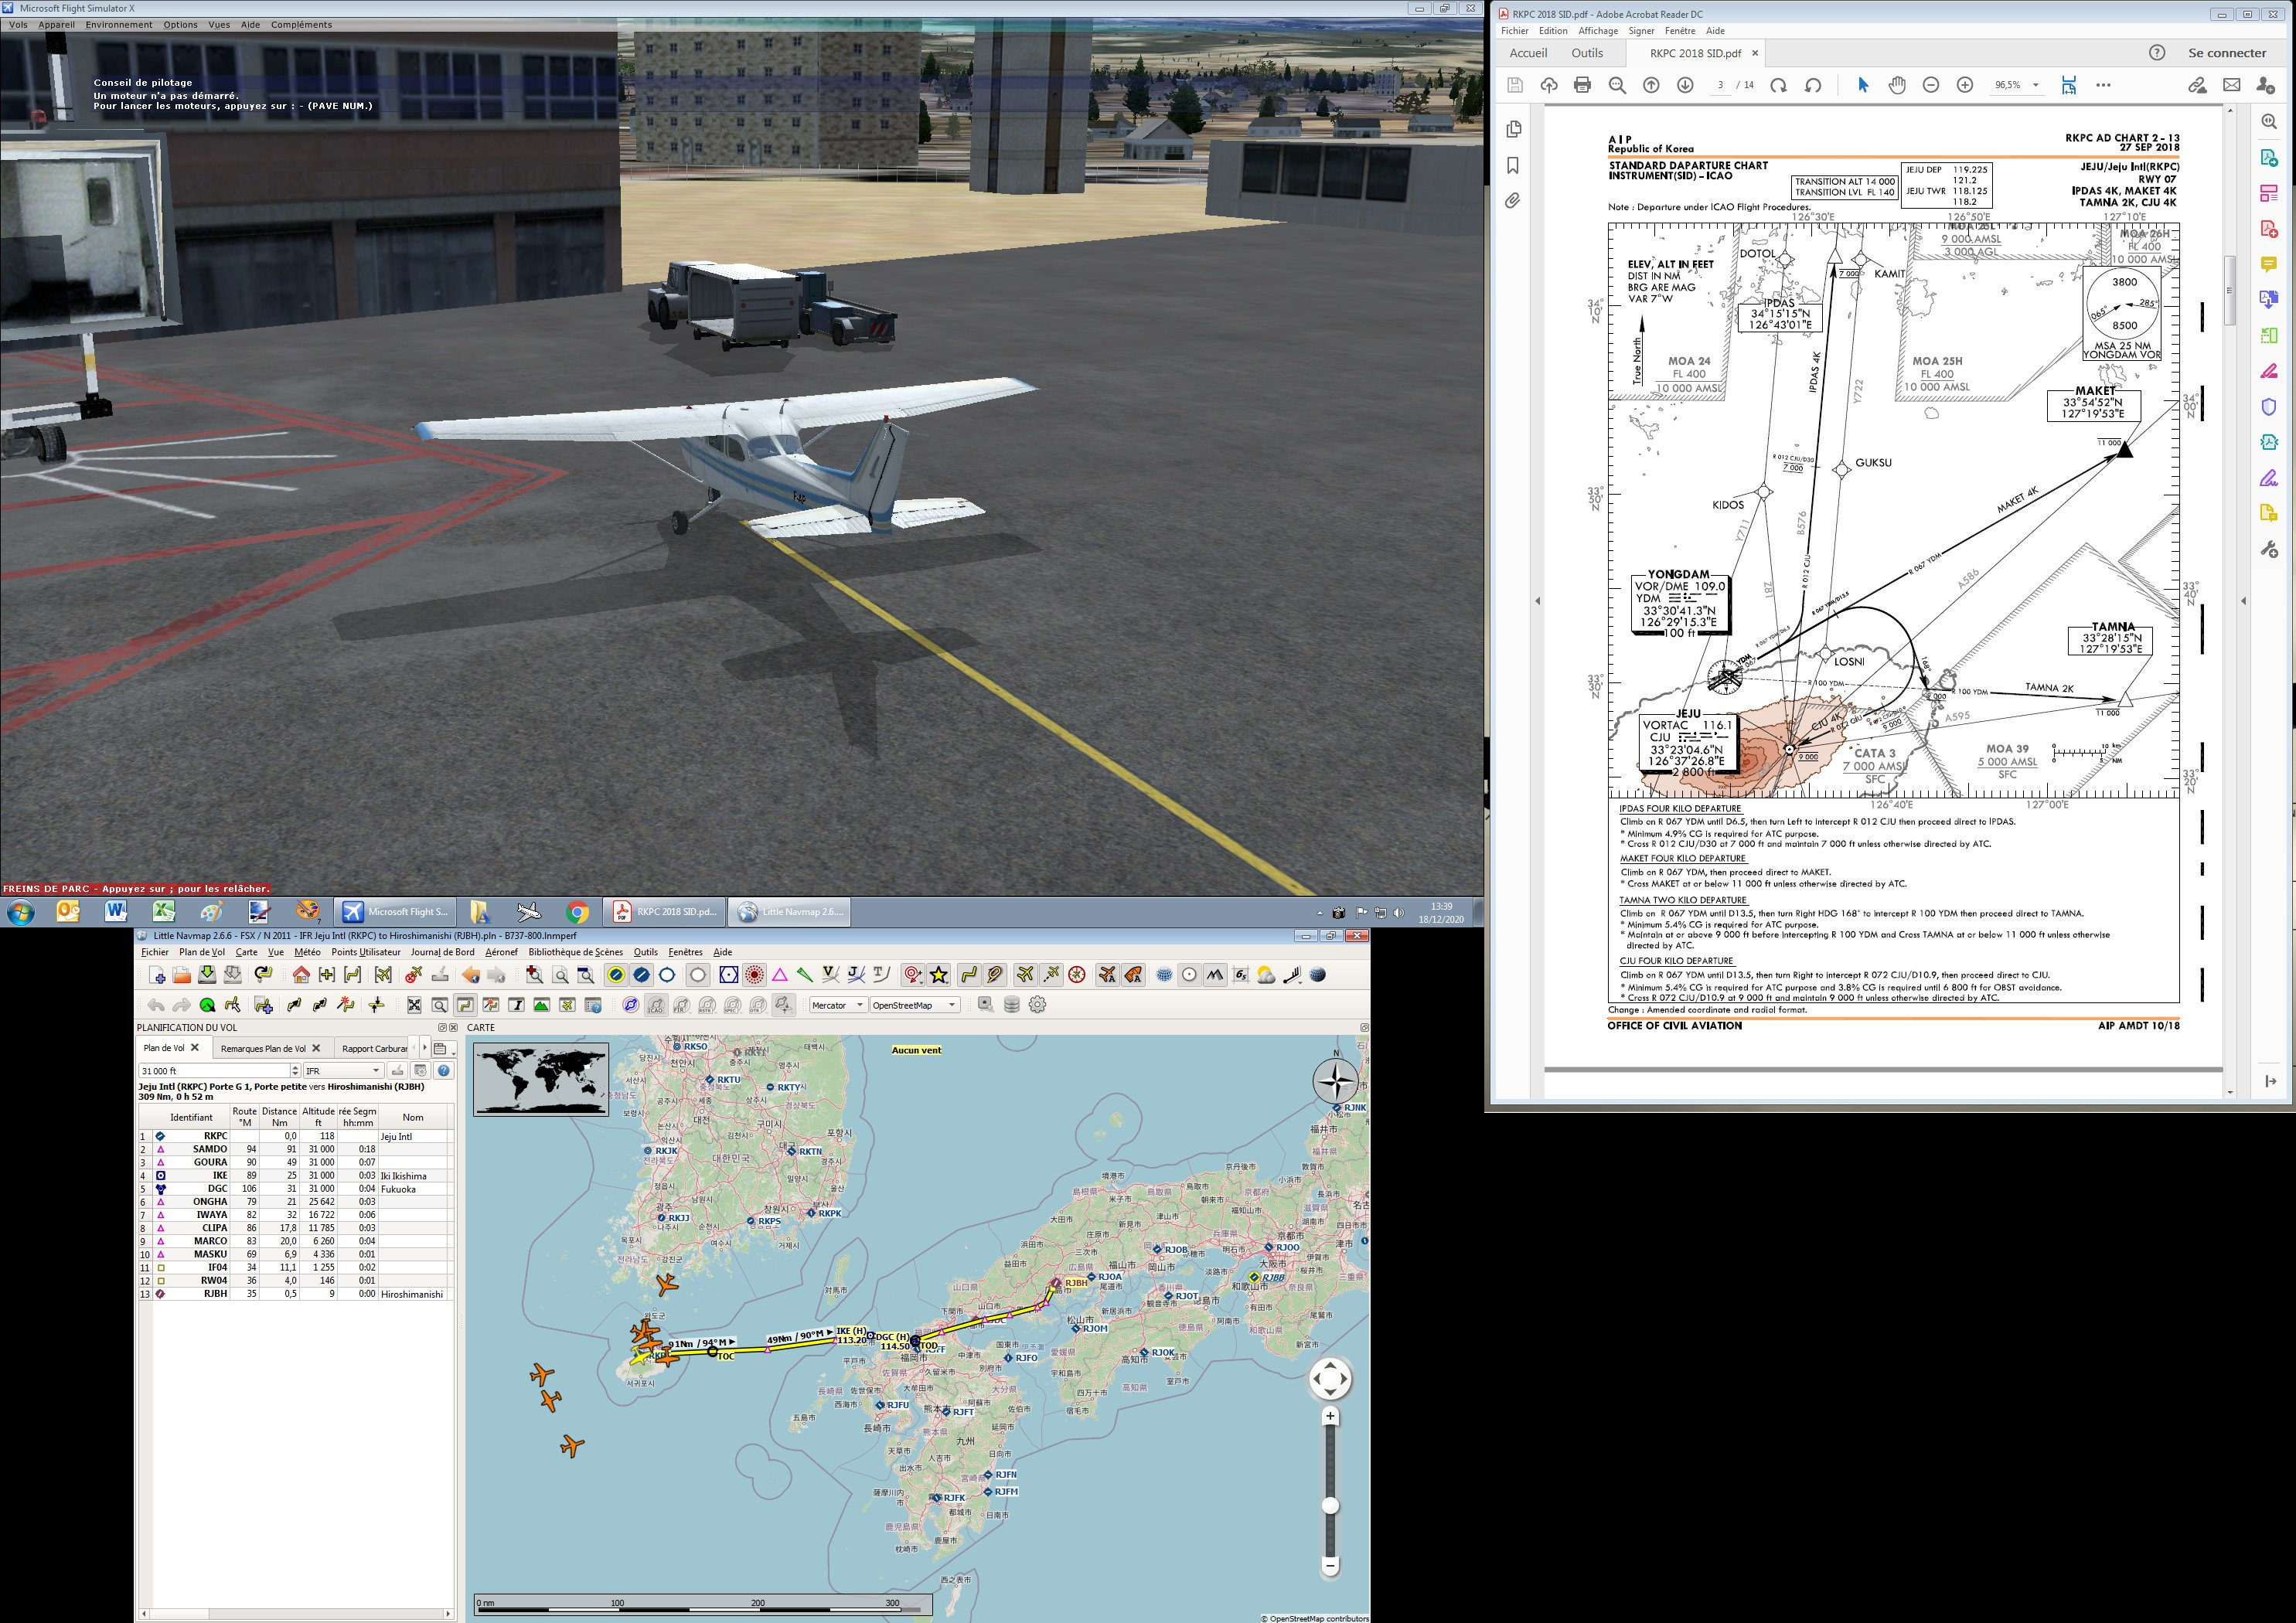This screenshot has width=2296, height=1623.
Task: Click Se connecter in Acrobat
Action: tap(2227, 53)
